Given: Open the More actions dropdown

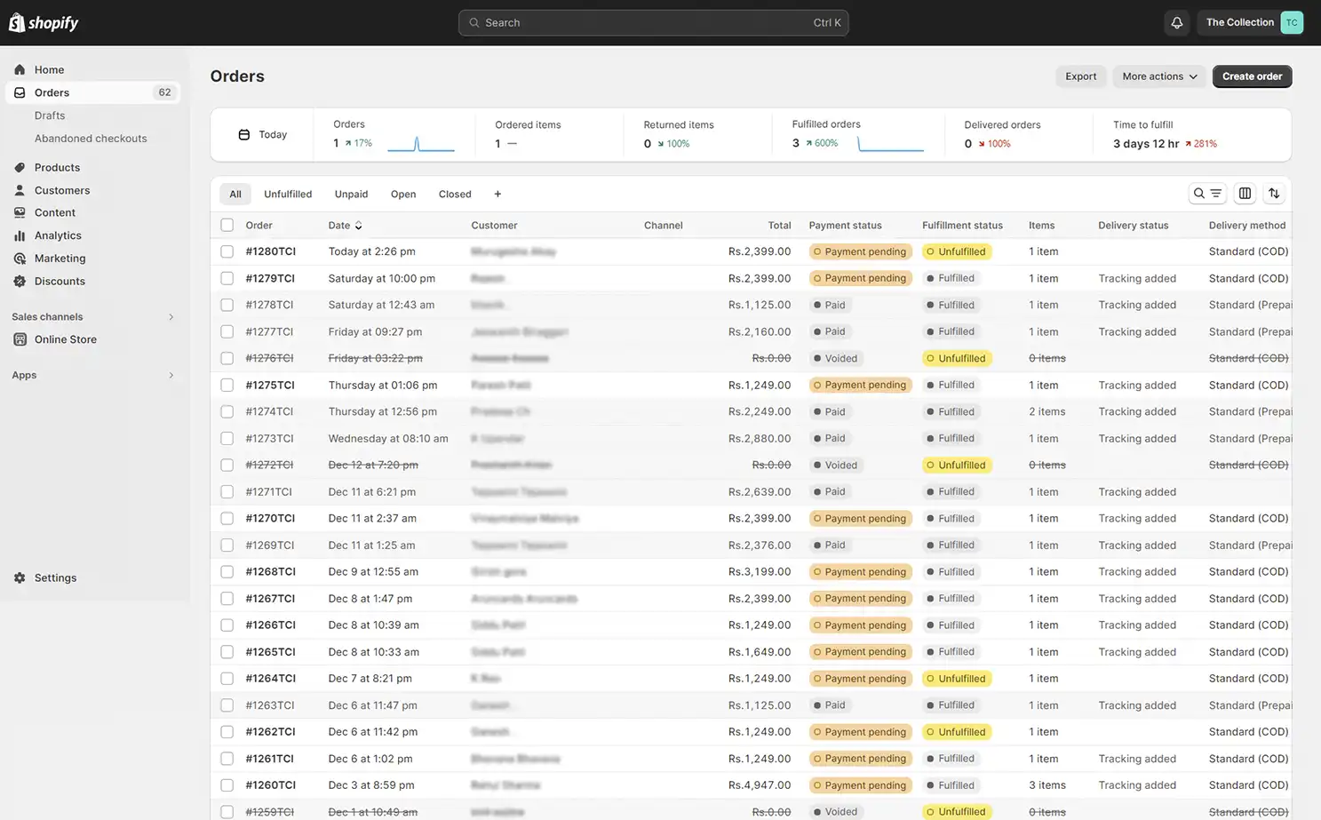Looking at the screenshot, I should coord(1158,76).
